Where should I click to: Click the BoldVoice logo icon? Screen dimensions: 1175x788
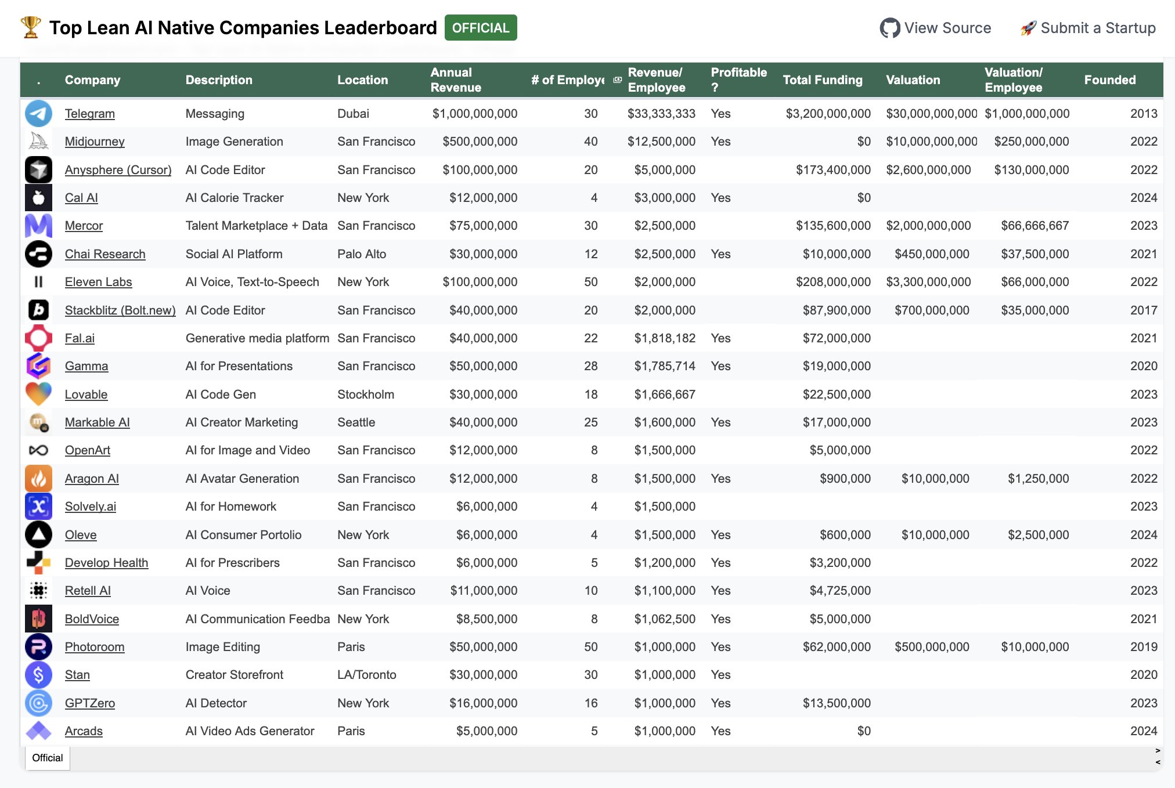[x=38, y=619]
